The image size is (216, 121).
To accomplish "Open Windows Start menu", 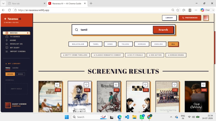I will (67, 117).
